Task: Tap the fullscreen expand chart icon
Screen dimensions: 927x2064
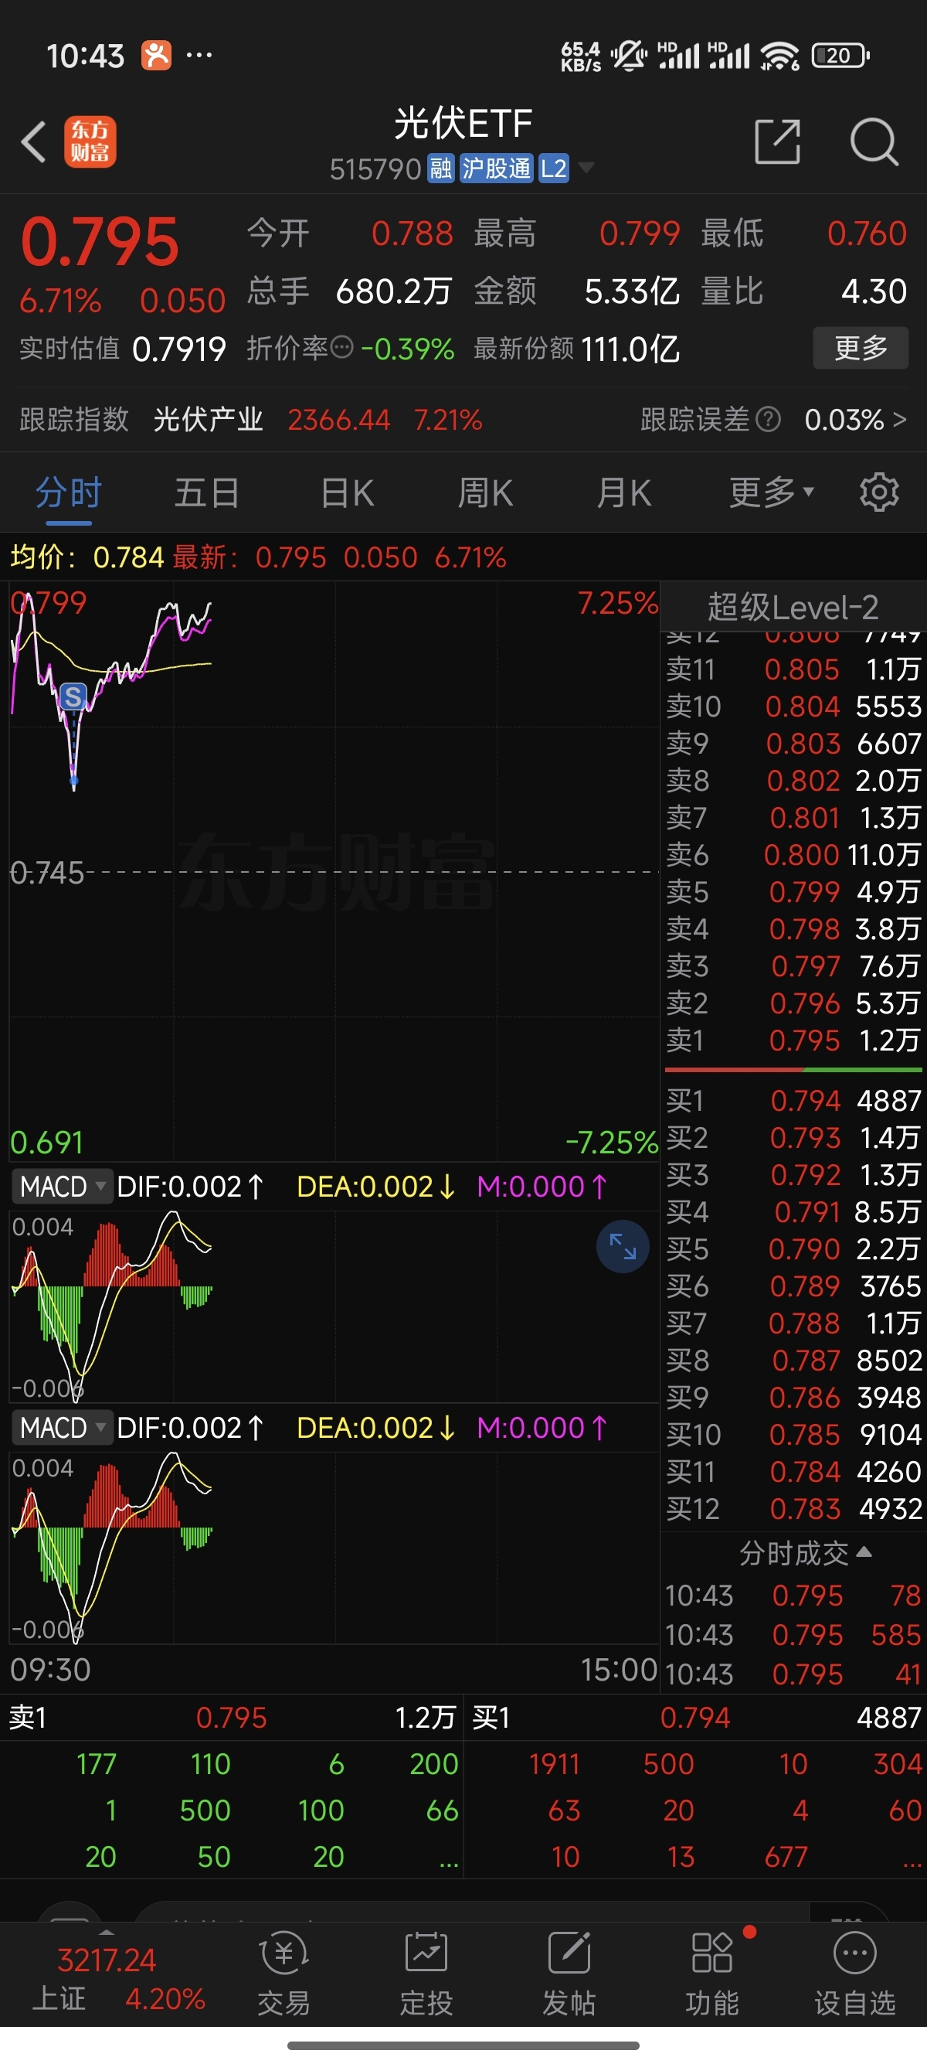Action: pyautogui.click(x=622, y=1246)
